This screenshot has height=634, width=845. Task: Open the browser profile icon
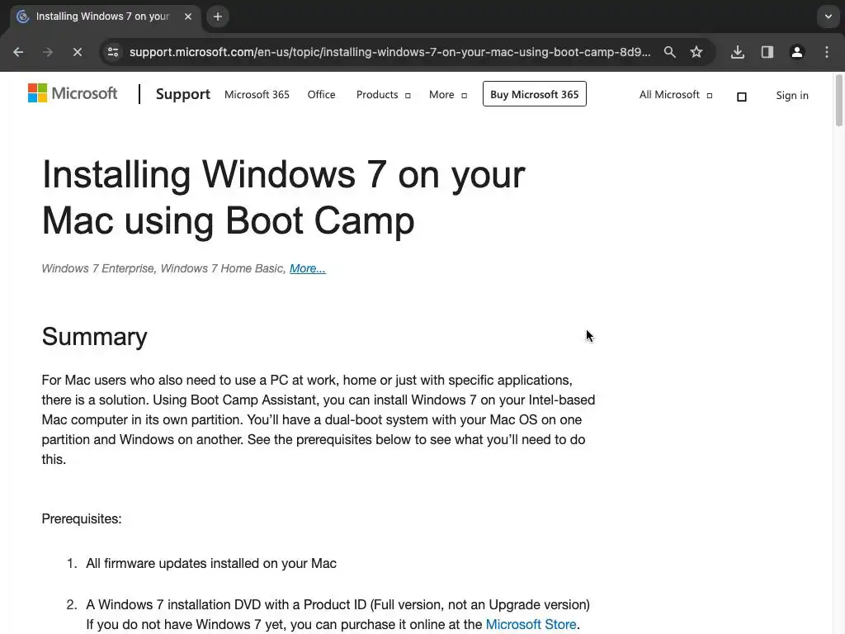click(797, 52)
